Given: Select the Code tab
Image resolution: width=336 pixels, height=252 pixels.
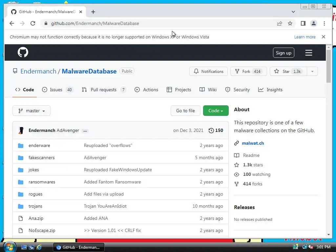Looking at the screenshot, I should (24, 90).
